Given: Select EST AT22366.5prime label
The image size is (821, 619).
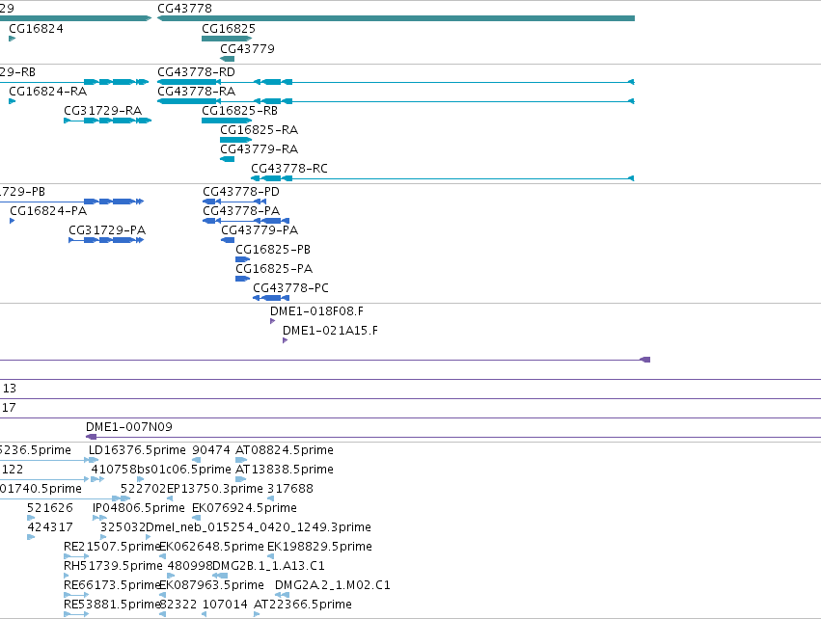Looking at the screenshot, I should point(303,605).
